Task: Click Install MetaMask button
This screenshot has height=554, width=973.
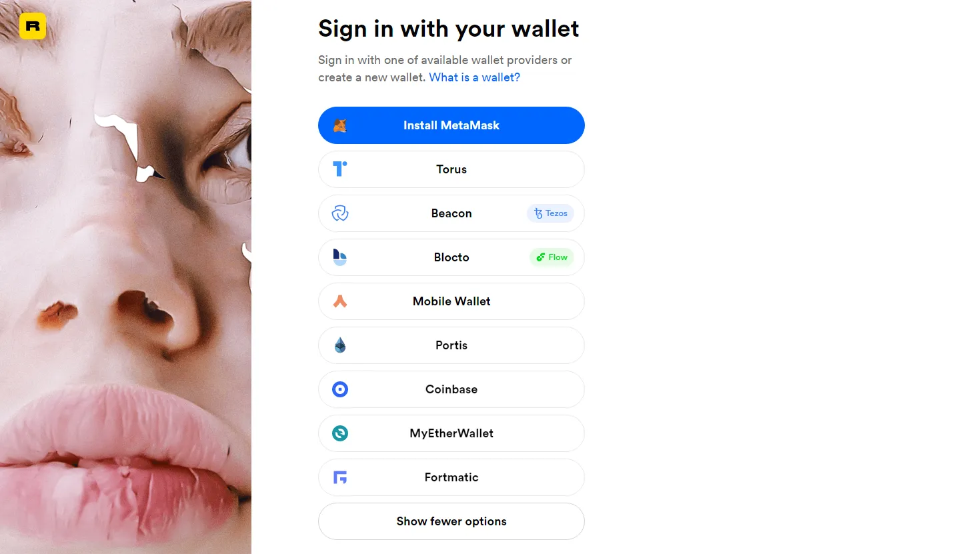Action: click(x=451, y=125)
